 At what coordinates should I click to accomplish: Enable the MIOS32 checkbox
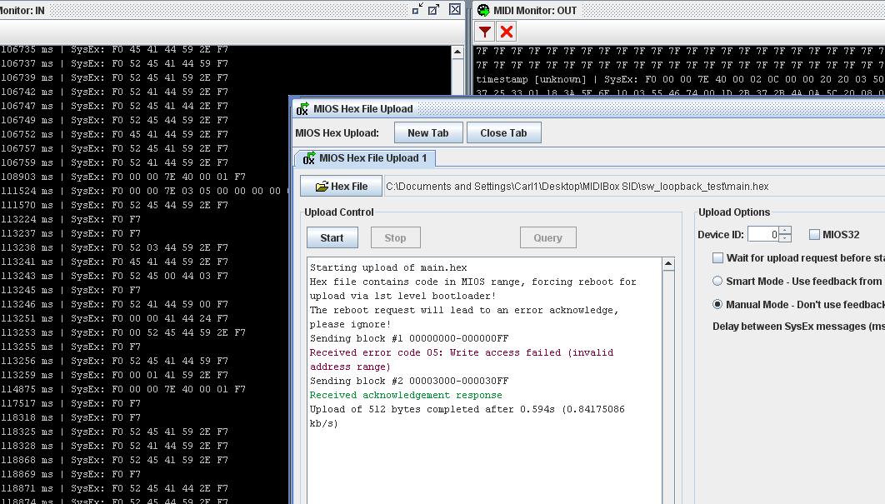[814, 235]
